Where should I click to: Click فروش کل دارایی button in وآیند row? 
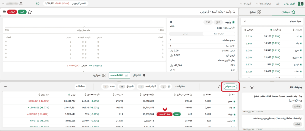164,114
